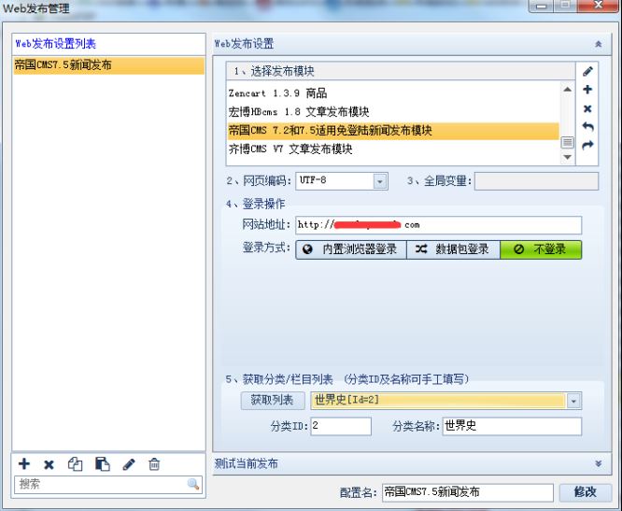The height and width of the screenshot is (511, 622).
Task: Click the trash can icon under the list
Action: pos(155,464)
